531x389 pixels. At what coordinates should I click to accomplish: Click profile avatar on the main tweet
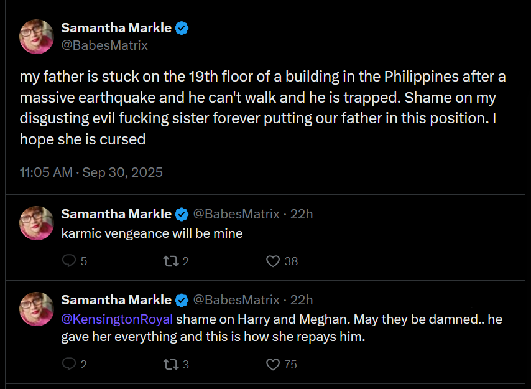pyautogui.click(x=37, y=36)
